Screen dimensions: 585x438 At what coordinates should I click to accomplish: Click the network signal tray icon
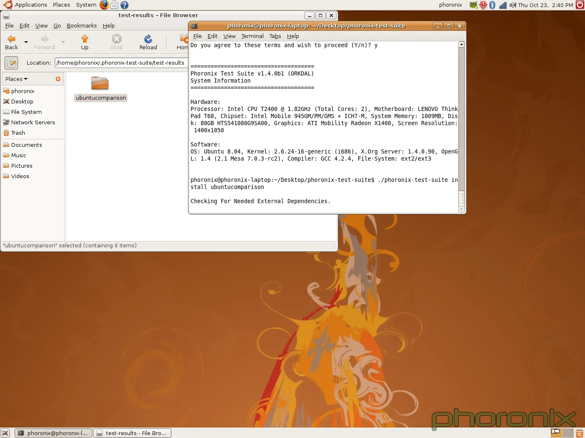503,5
